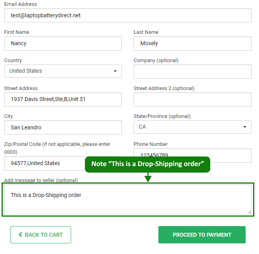Select the City field
The height and width of the screenshot is (254, 259).
pos(63,127)
